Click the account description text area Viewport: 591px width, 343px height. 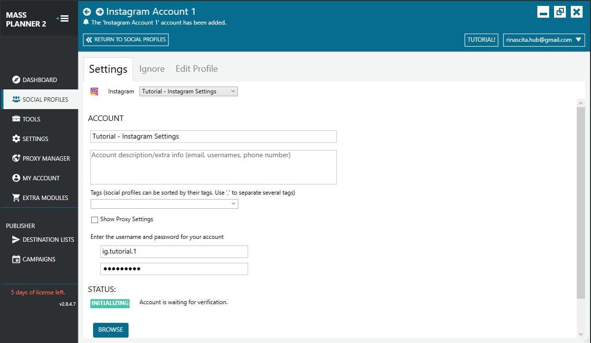pyautogui.click(x=214, y=167)
